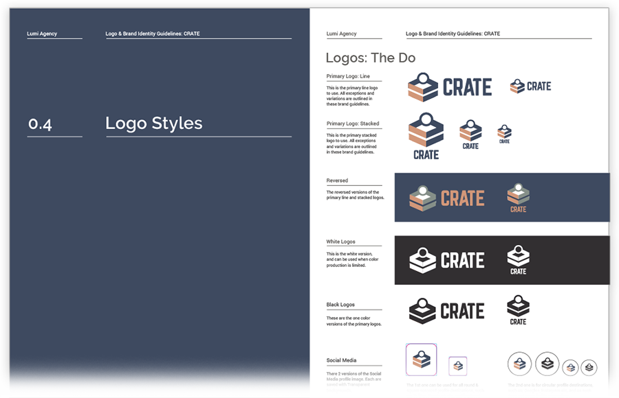Select the white stacked CRATE logo
Image resolution: width=619 pixels, height=398 pixels.
point(517,259)
